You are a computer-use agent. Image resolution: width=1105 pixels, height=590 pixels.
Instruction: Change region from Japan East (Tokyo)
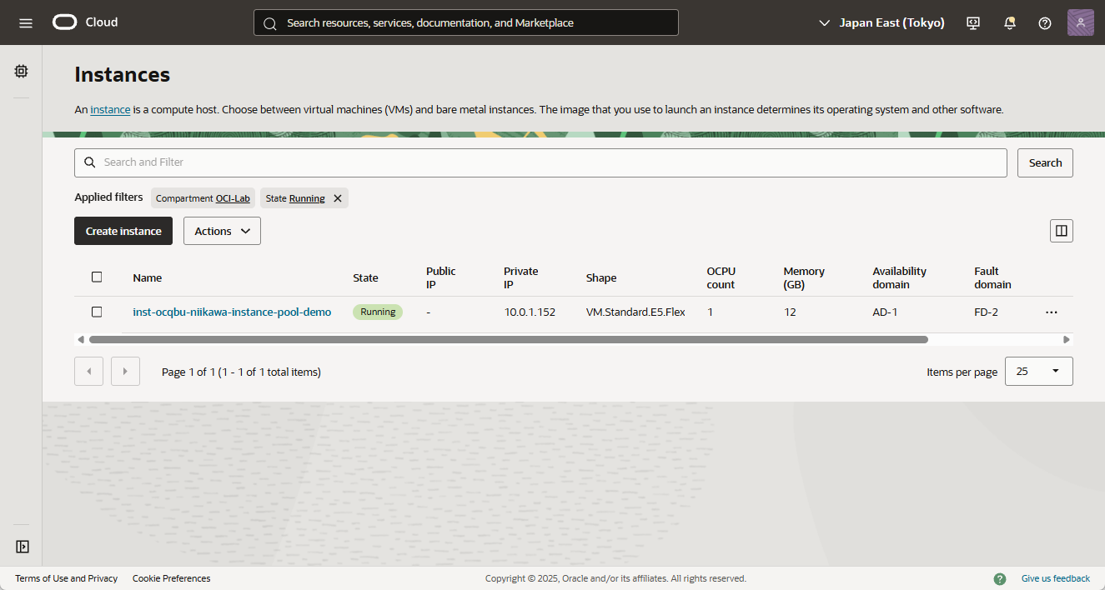click(x=882, y=22)
